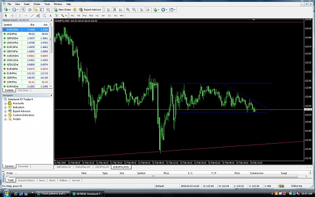Toggle the Expert Advisors button

click(x=90, y=10)
